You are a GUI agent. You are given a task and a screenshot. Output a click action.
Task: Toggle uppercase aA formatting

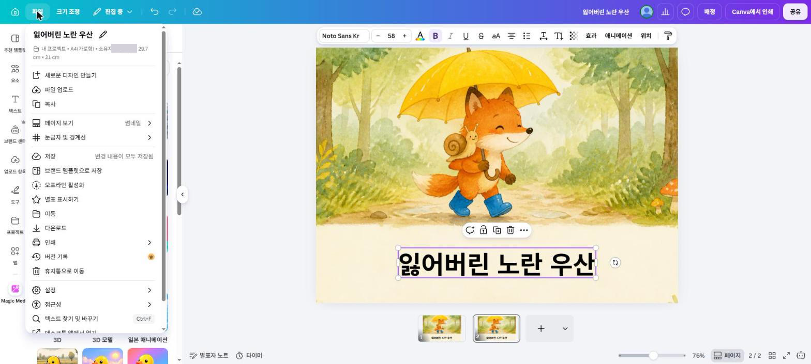click(x=496, y=36)
